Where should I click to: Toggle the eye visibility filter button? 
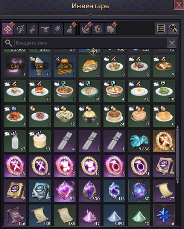[173, 28]
